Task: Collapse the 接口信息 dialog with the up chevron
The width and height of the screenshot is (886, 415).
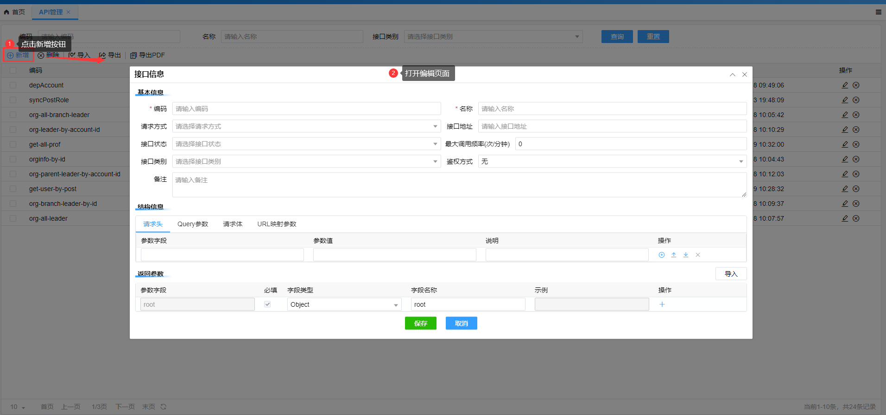Action: point(732,74)
